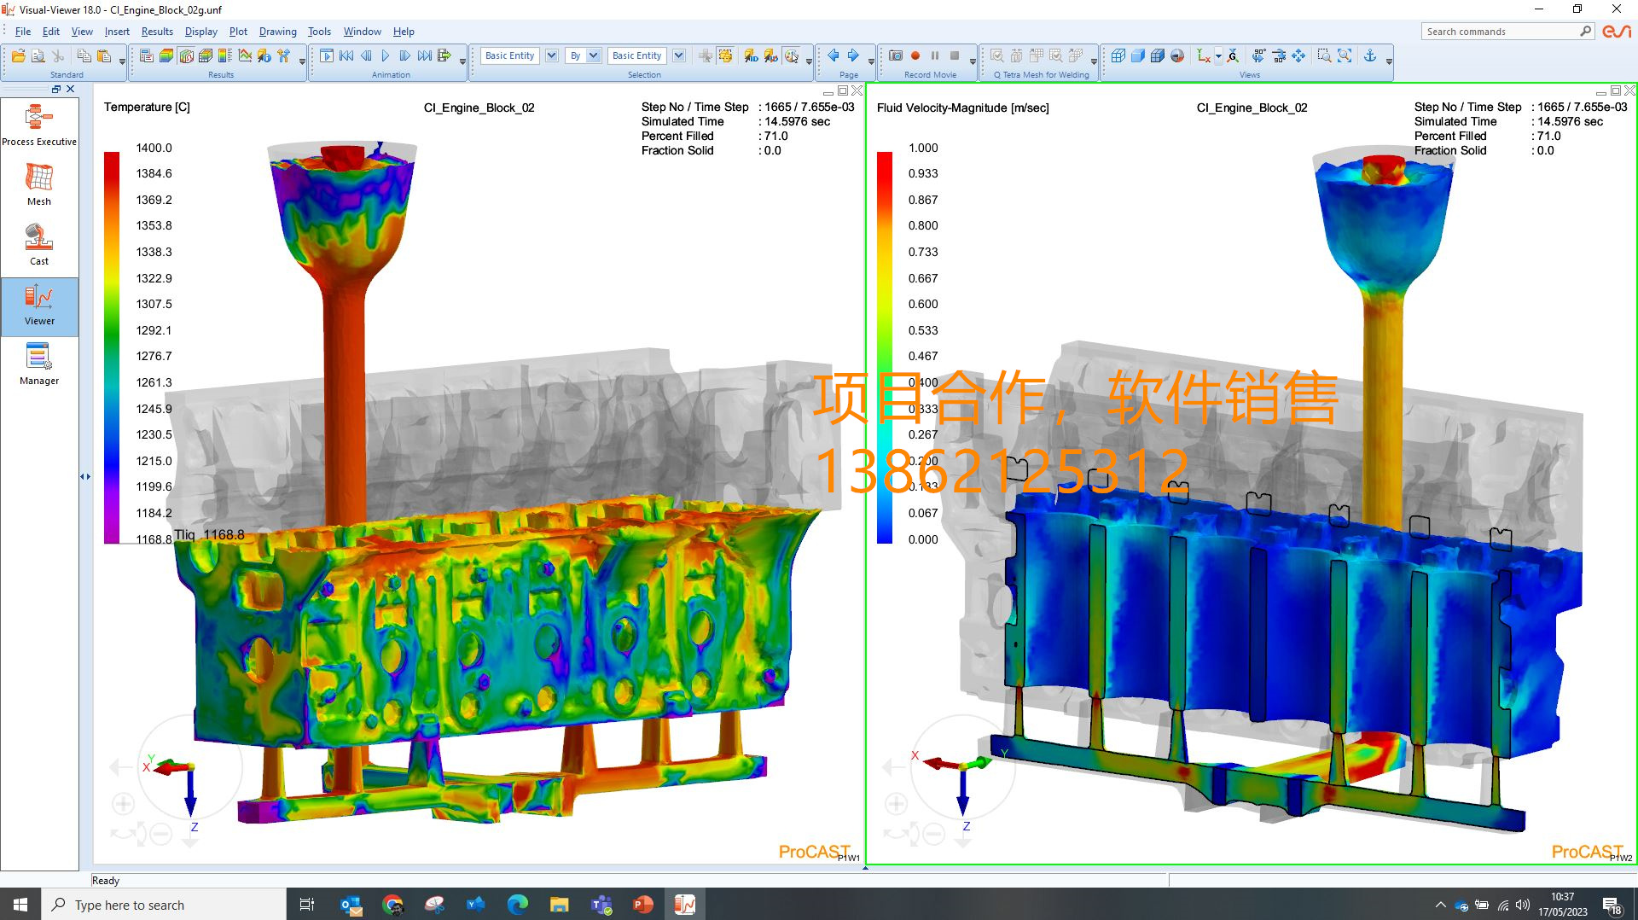Stop the movie recording
Image resolution: width=1638 pixels, height=920 pixels.
pos(955,55)
